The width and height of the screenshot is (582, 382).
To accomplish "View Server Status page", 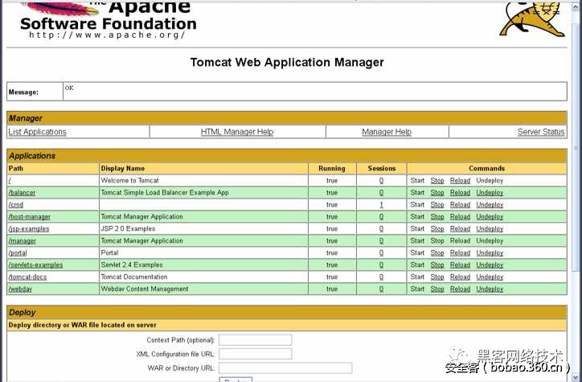I will 541,132.
